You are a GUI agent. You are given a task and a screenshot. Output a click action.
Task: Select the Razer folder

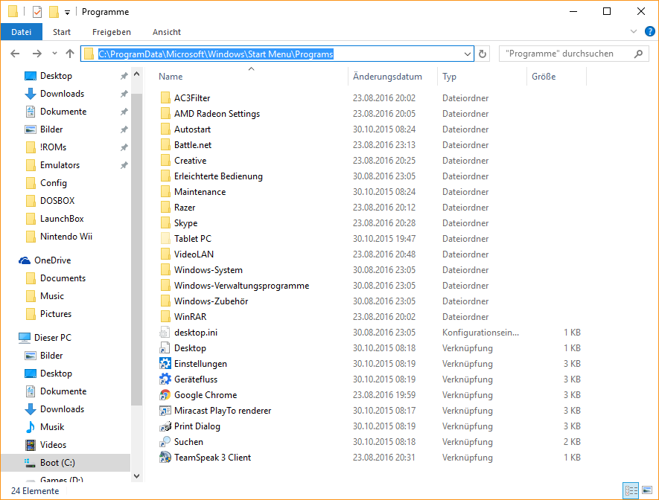[x=185, y=208]
